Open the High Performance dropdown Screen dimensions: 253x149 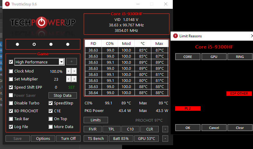(61, 62)
